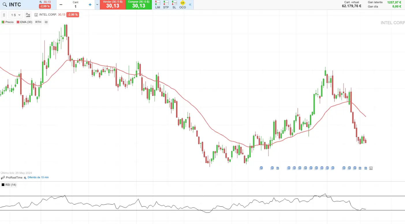This screenshot has width=405, height=224.
Task: Expand the 1 S timeframe dropdown
Action: point(16,15)
